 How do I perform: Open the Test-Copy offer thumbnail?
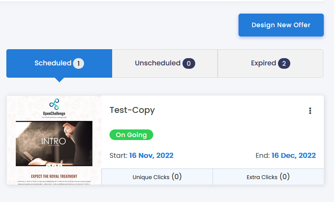(x=54, y=140)
